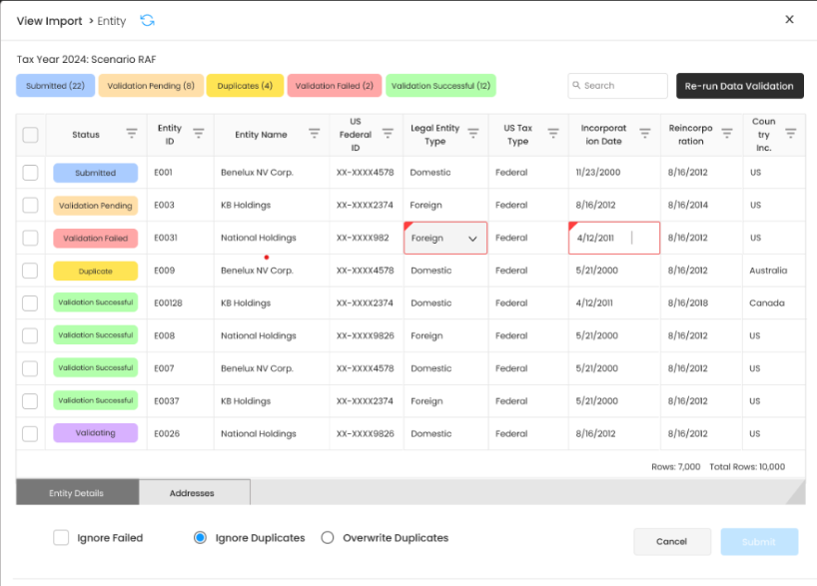Image resolution: width=817 pixels, height=586 pixels.
Task: Filter by Validation Failed (2) chip
Action: coord(335,86)
